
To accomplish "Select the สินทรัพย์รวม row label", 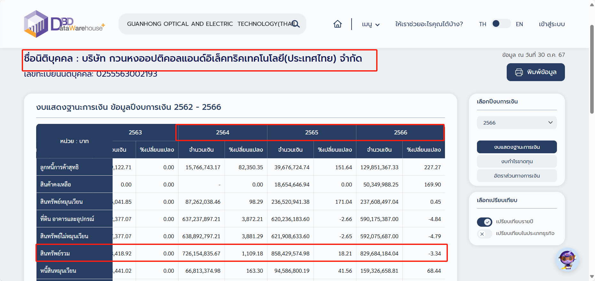I will [75, 253].
